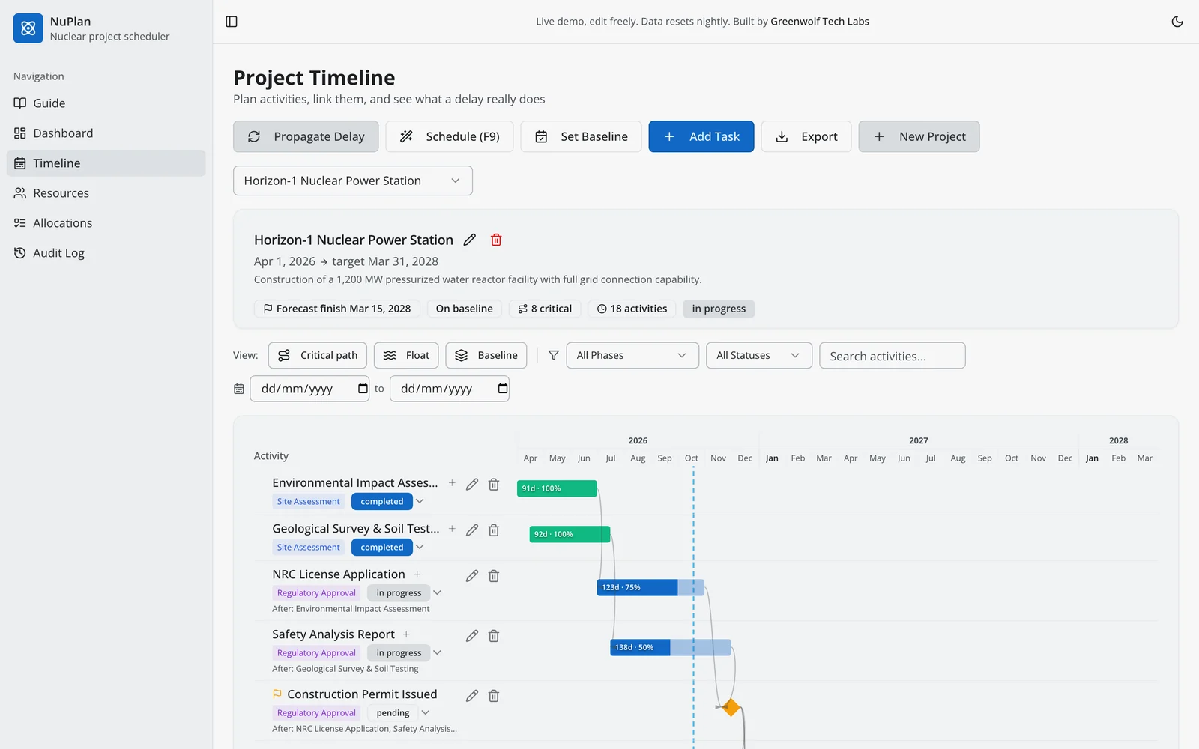Click the NuPlan atom logo
The image size is (1199, 749).
tap(28, 28)
